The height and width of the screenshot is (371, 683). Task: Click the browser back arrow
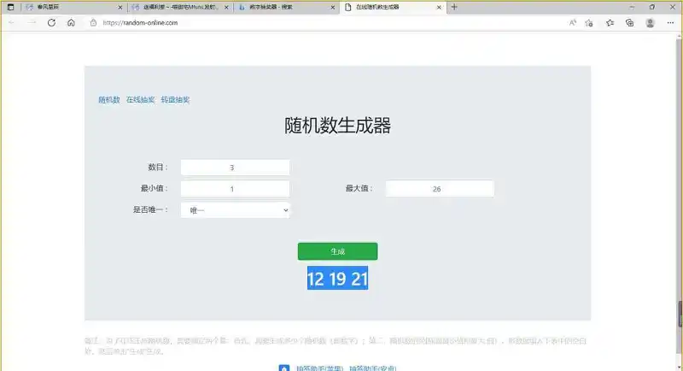tap(12, 23)
